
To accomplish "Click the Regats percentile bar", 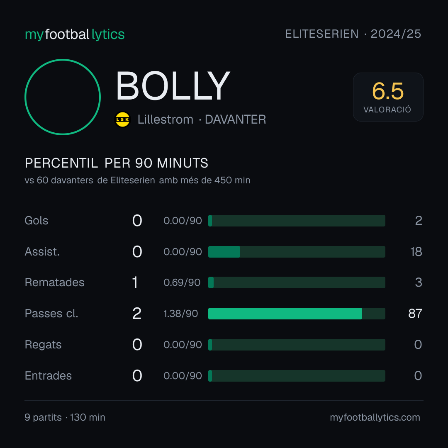I will click(x=297, y=345).
